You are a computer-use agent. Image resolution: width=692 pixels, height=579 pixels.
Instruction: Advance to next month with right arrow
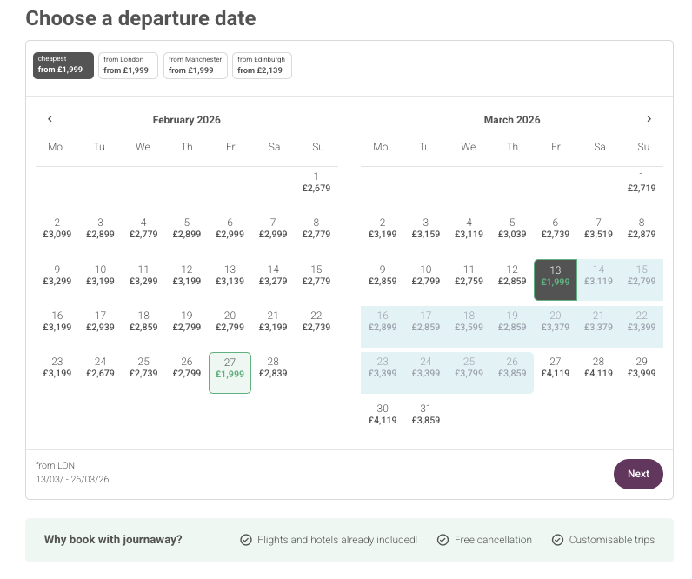click(x=649, y=119)
